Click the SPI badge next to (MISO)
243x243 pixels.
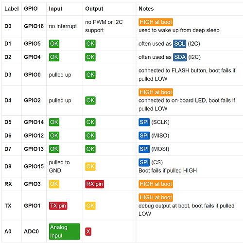tap(144, 136)
